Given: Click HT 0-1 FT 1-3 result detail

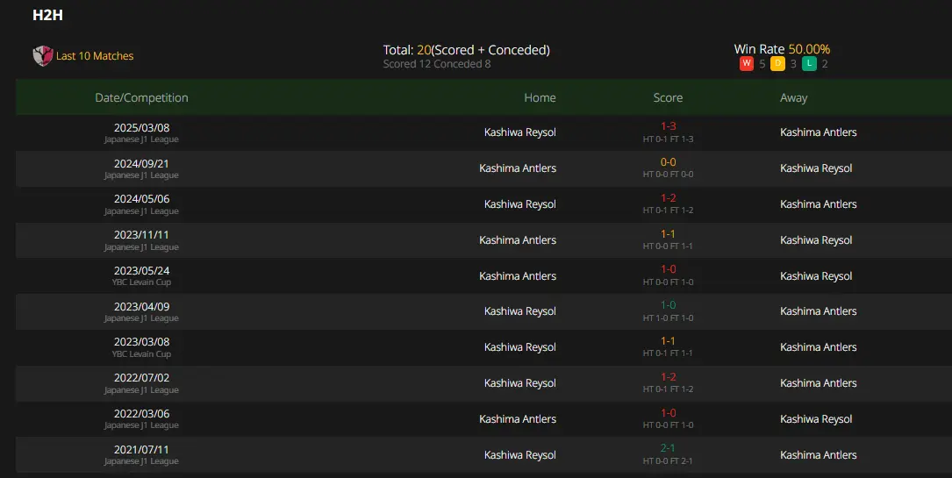Looking at the screenshot, I should [668, 139].
